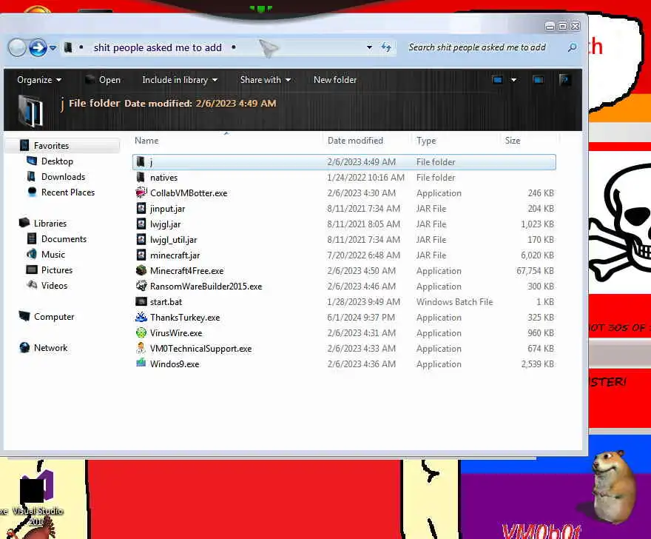Click the folder path 'shit people asked me to add'

(158, 48)
